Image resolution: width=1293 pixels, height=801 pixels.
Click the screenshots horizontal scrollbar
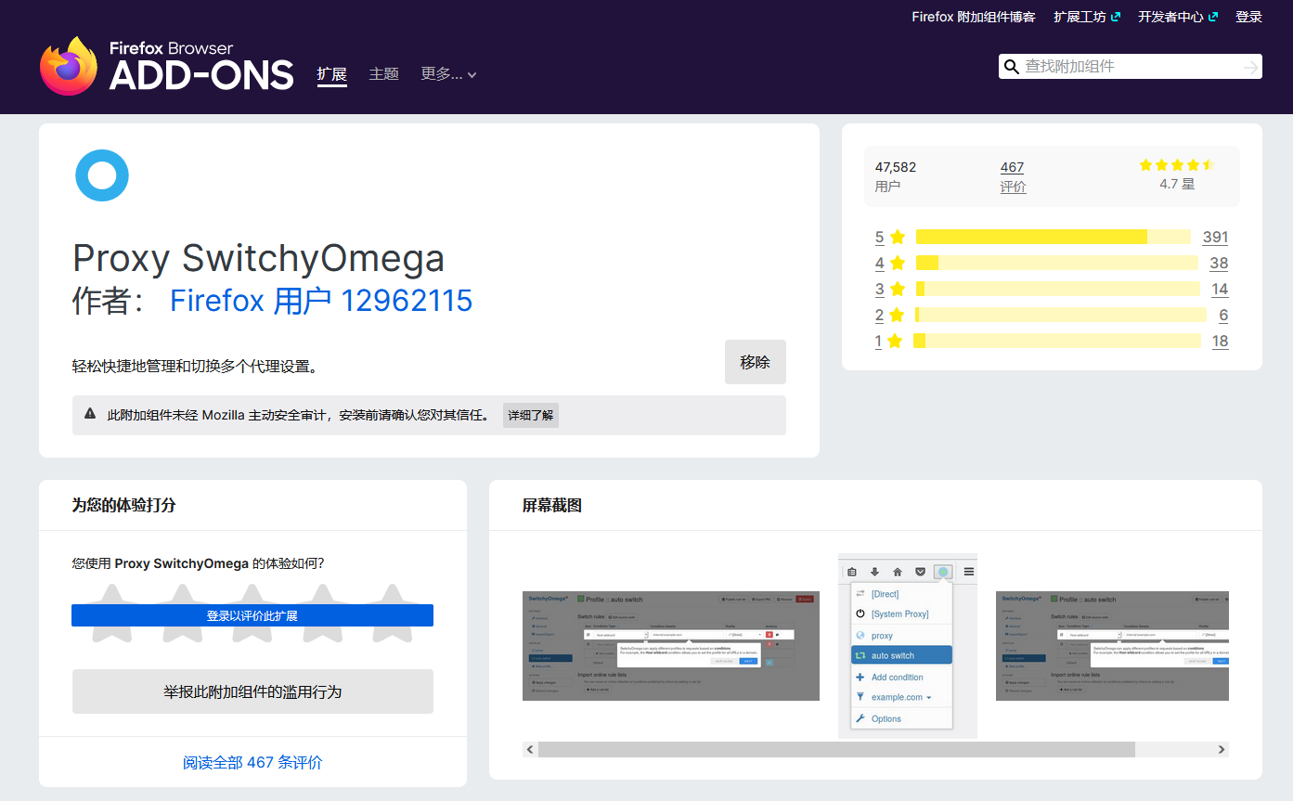click(836, 749)
